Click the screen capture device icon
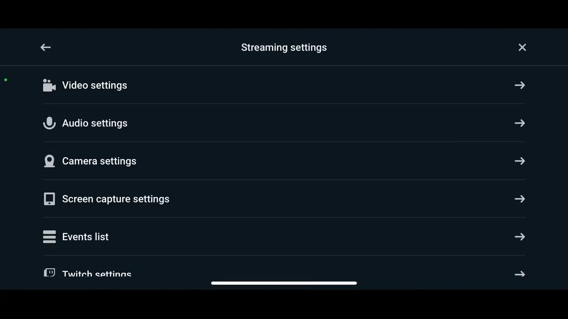The width and height of the screenshot is (568, 319). click(49, 199)
